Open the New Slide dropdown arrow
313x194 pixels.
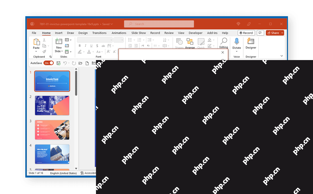pyautogui.click(x=62, y=51)
